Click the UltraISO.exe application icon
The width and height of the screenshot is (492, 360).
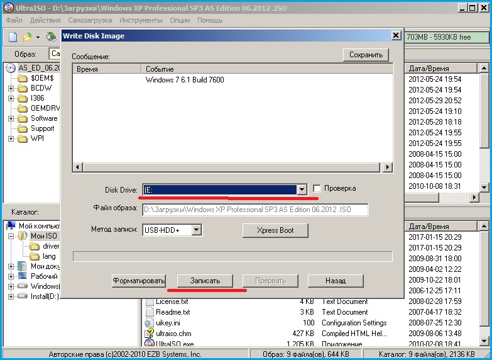[x=150, y=344]
